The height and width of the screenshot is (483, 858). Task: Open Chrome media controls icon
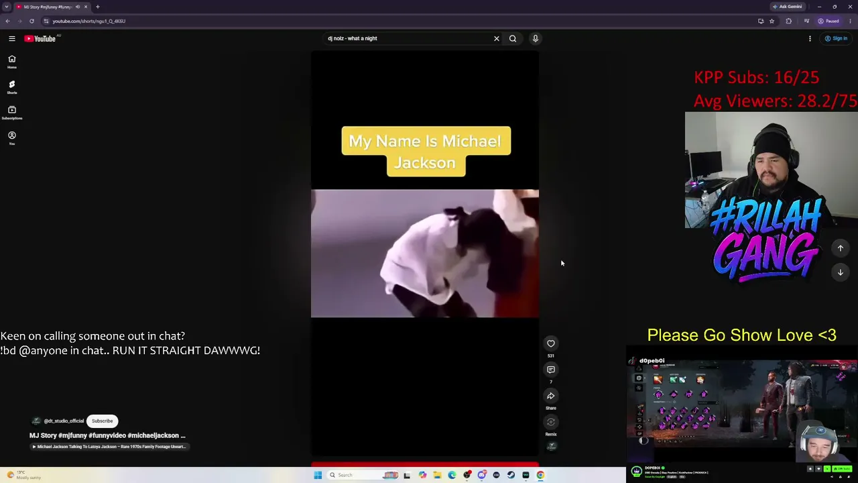point(806,21)
